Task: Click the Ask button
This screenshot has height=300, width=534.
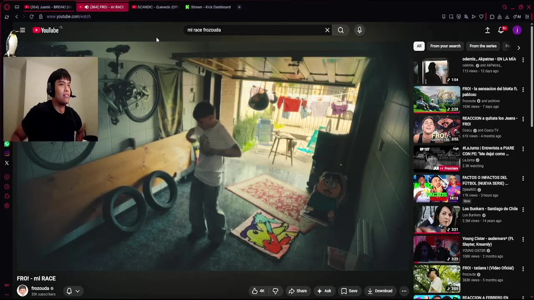Action: coord(324,291)
